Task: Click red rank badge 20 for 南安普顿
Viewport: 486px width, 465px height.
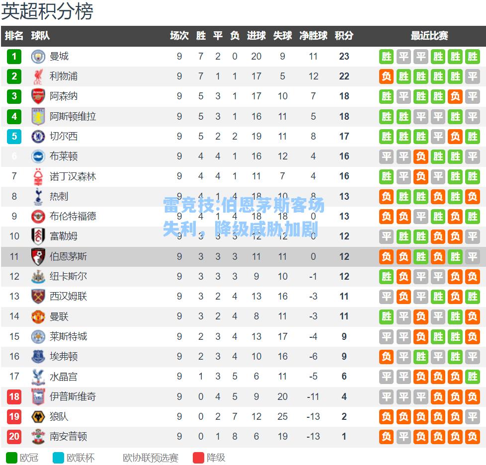Action: (x=14, y=437)
